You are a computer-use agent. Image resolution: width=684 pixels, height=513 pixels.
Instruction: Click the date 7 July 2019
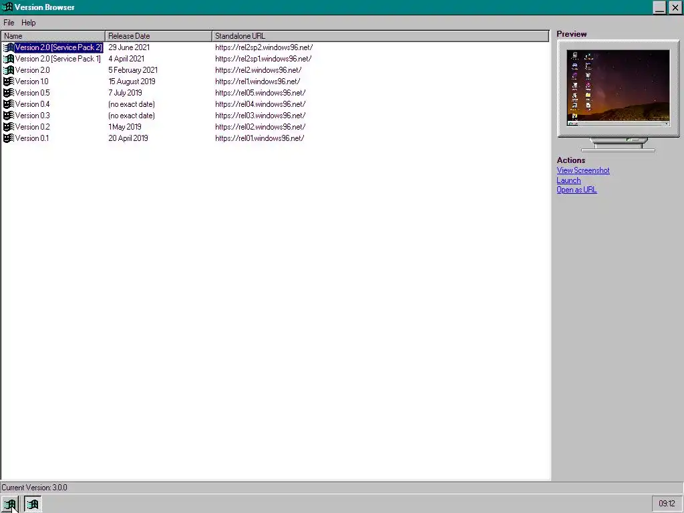click(x=125, y=93)
